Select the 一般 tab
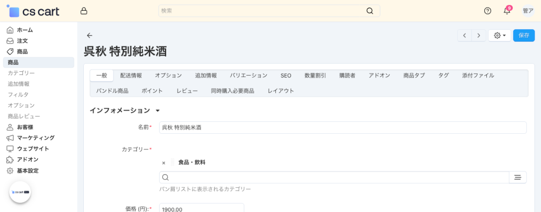Screen dimensions: 541x212 click(102, 76)
